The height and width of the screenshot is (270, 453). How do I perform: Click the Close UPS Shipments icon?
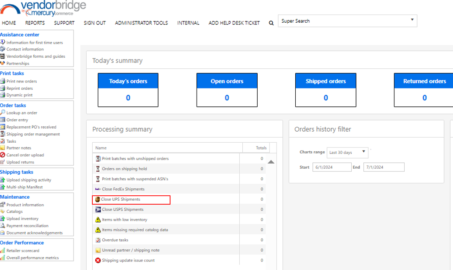(97, 199)
